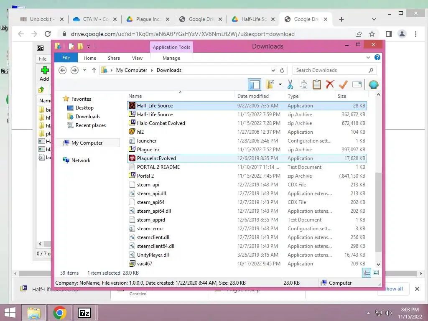Select the UnityPlayer.dll file

[x=247, y=255]
